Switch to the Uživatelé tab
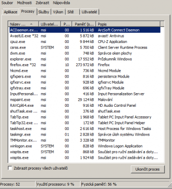Viewport: 172px width, 189px height. click(90, 12)
